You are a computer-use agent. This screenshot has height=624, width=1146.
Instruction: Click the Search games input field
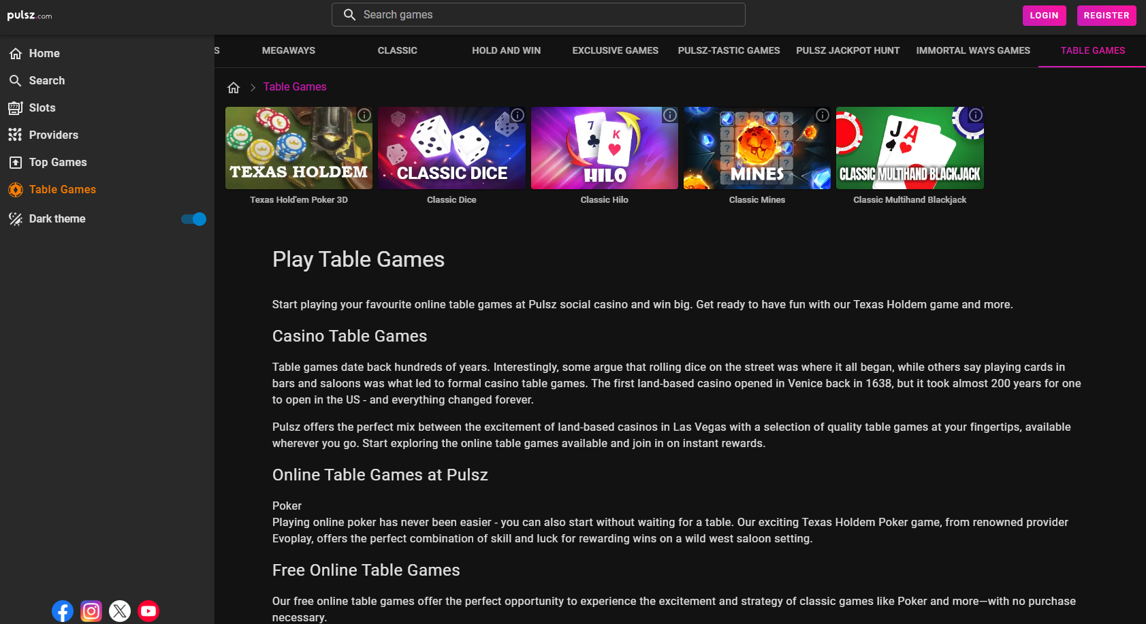pyautogui.click(x=538, y=15)
